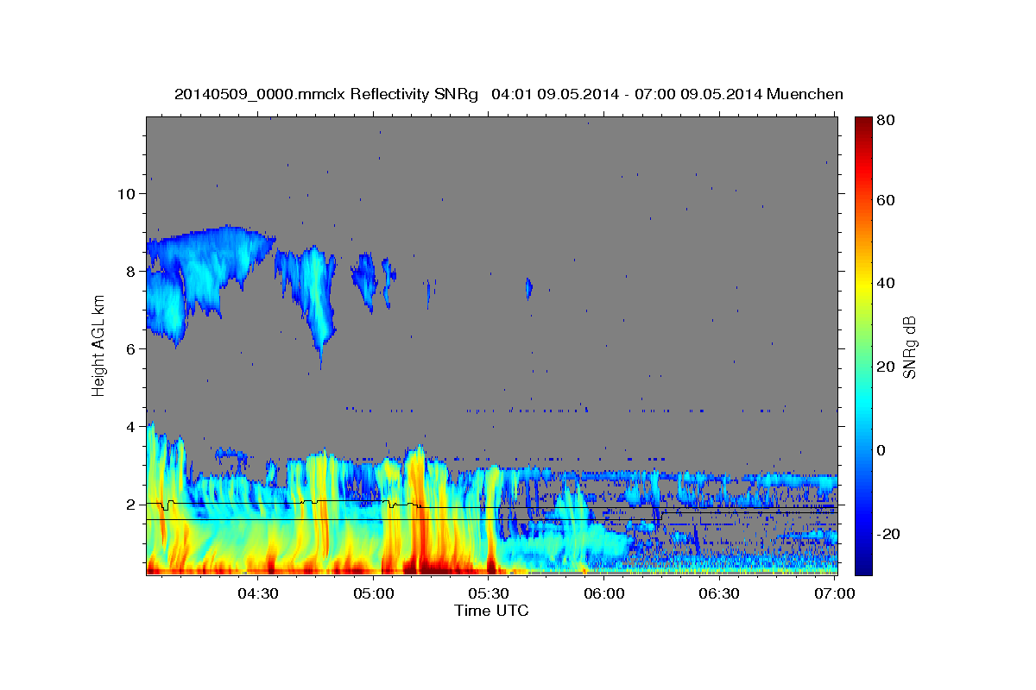The image size is (1036, 690).
Task: Click the dark red top of the colorbar
Action: point(863,125)
